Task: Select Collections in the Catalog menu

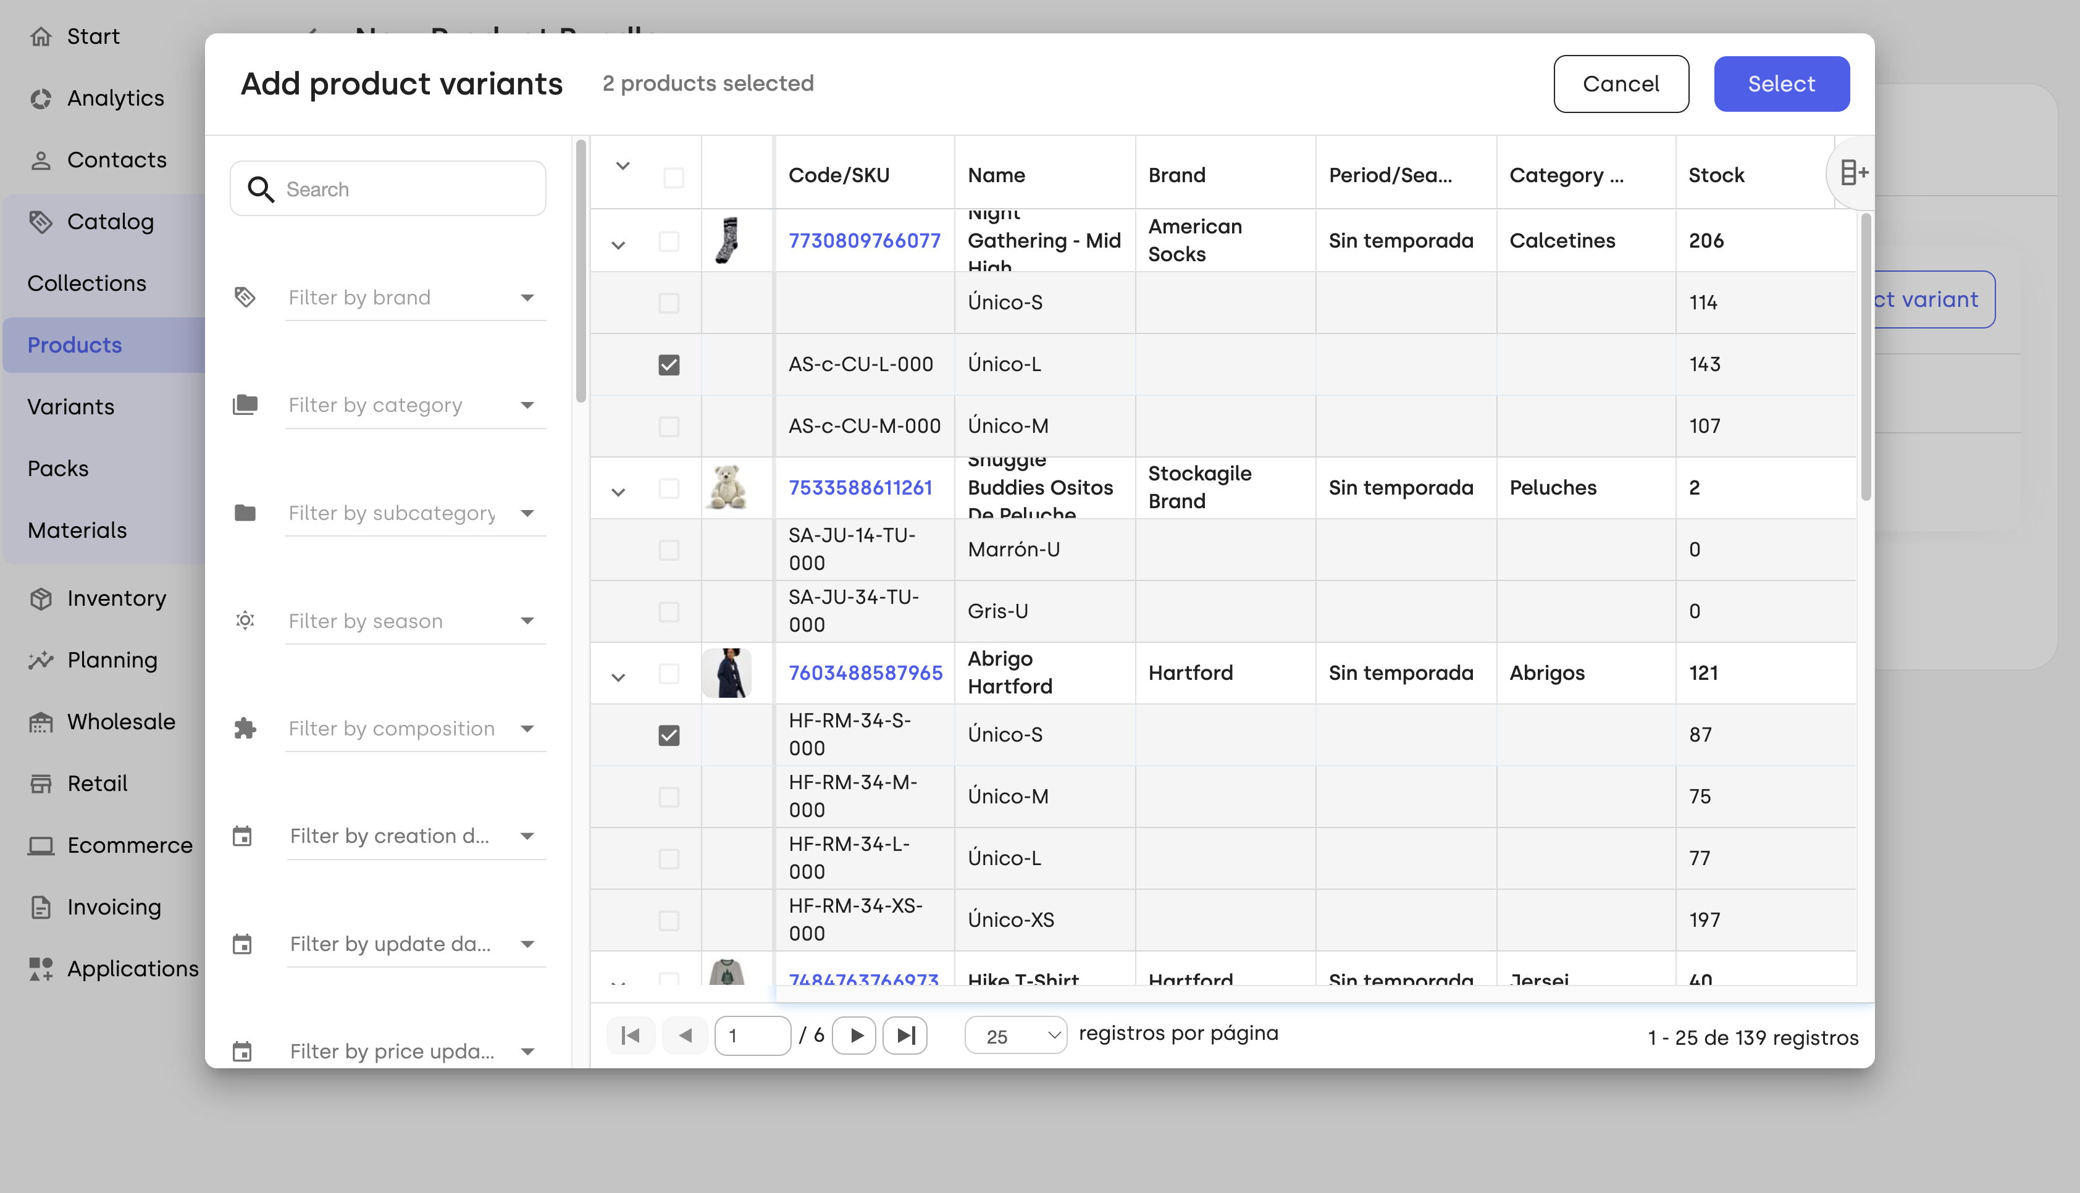Action: [x=87, y=283]
